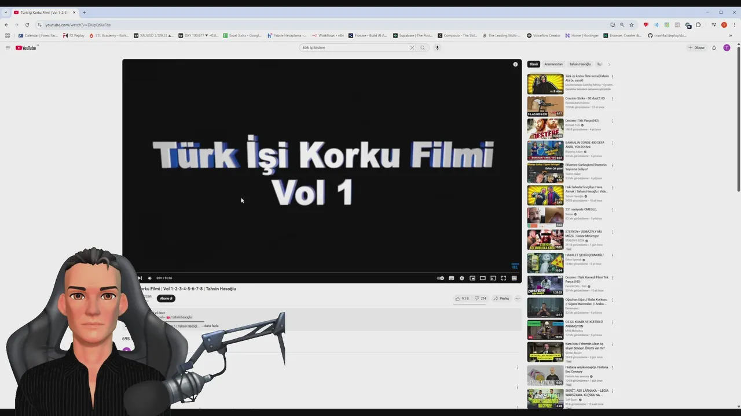Bookmark this page with star icon

(632, 25)
